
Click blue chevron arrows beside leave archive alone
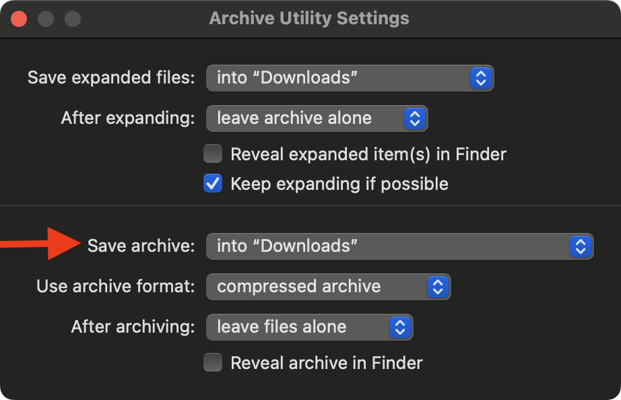(x=415, y=119)
